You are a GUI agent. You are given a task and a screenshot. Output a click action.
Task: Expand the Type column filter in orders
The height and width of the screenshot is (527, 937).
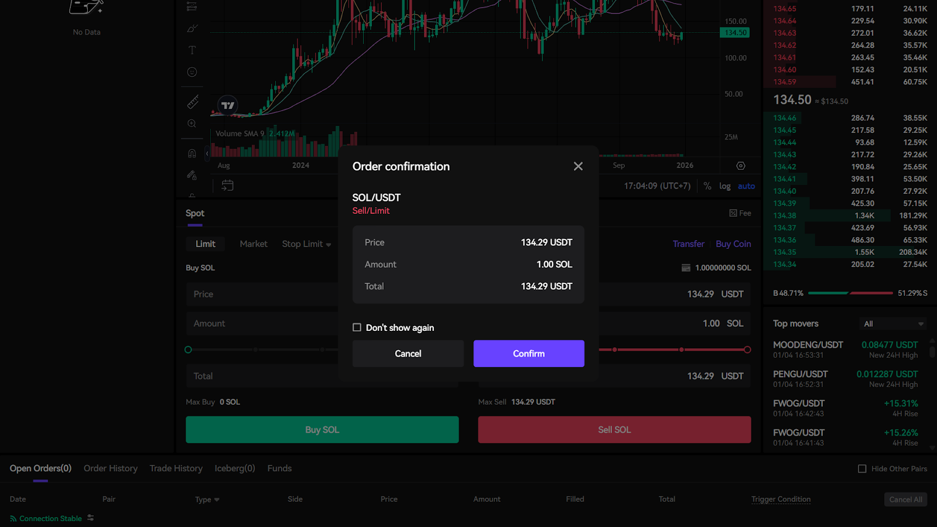(x=207, y=499)
